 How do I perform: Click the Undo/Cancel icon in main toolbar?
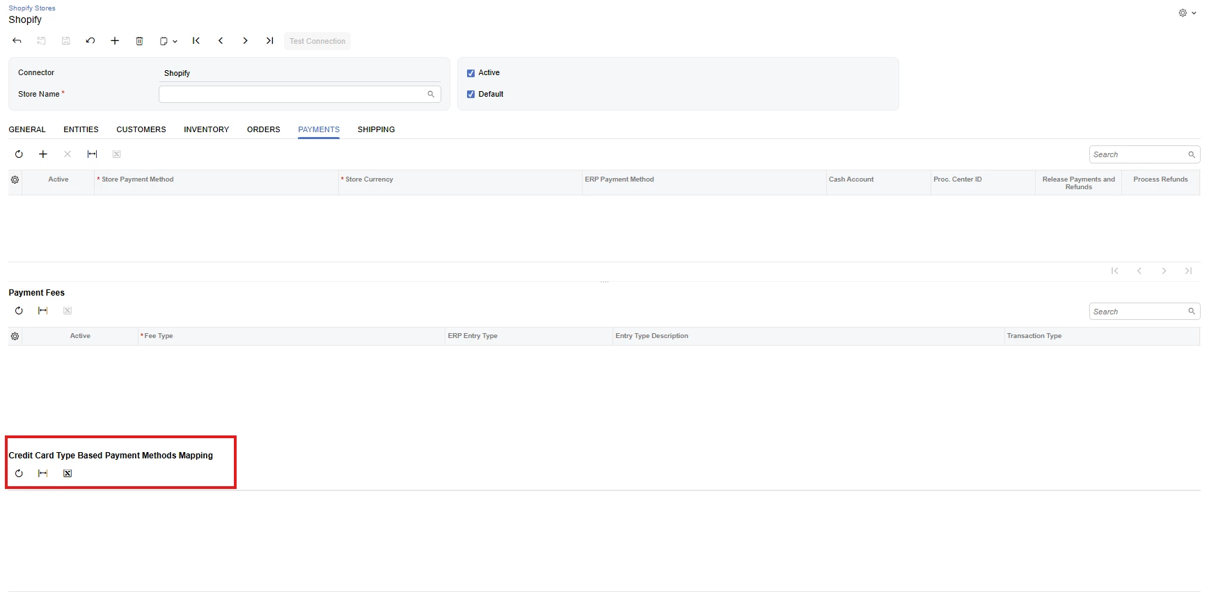[90, 41]
